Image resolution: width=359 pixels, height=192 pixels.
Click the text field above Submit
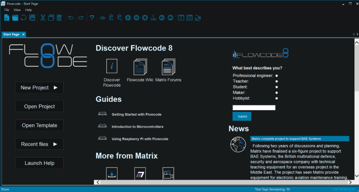[x=254, y=108]
